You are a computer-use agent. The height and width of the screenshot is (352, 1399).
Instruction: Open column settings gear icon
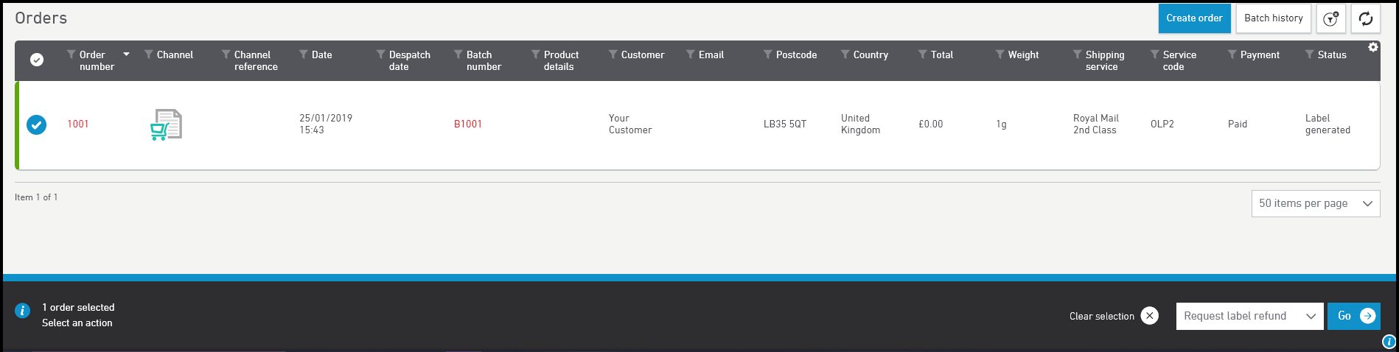coord(1372,47)
